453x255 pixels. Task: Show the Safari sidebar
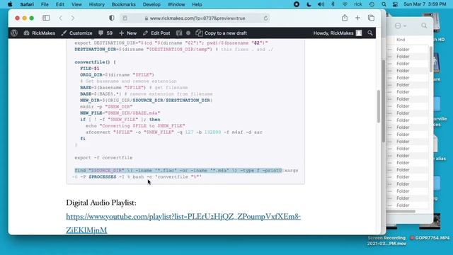point(46,18)
